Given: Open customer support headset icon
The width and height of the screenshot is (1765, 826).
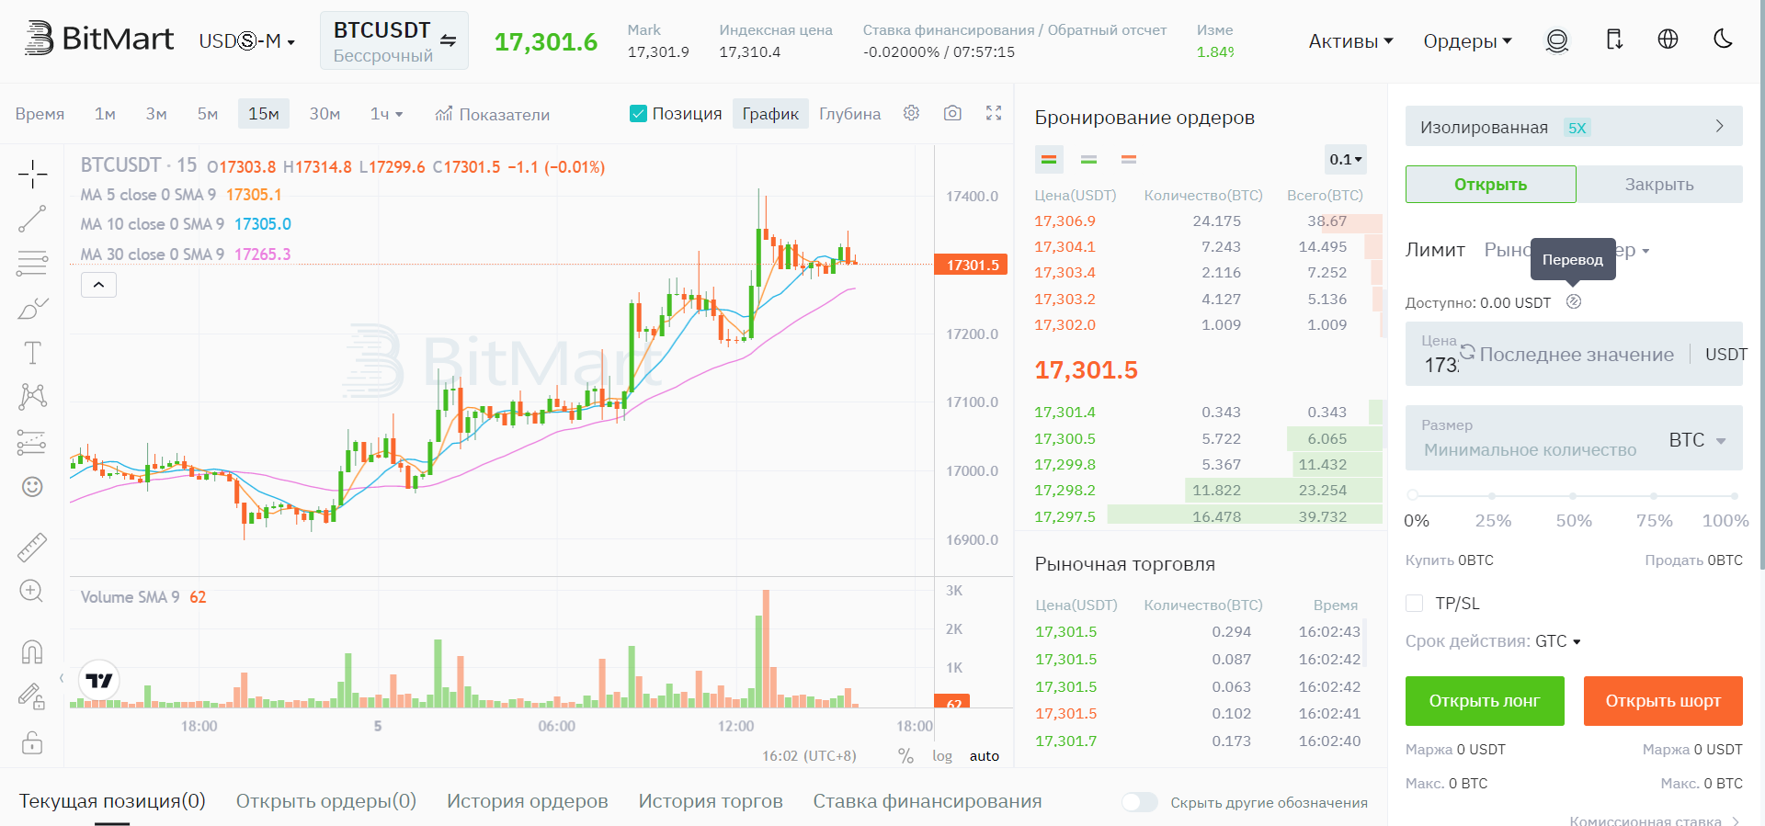Looking at the screenshot, I should point(1557,40).
